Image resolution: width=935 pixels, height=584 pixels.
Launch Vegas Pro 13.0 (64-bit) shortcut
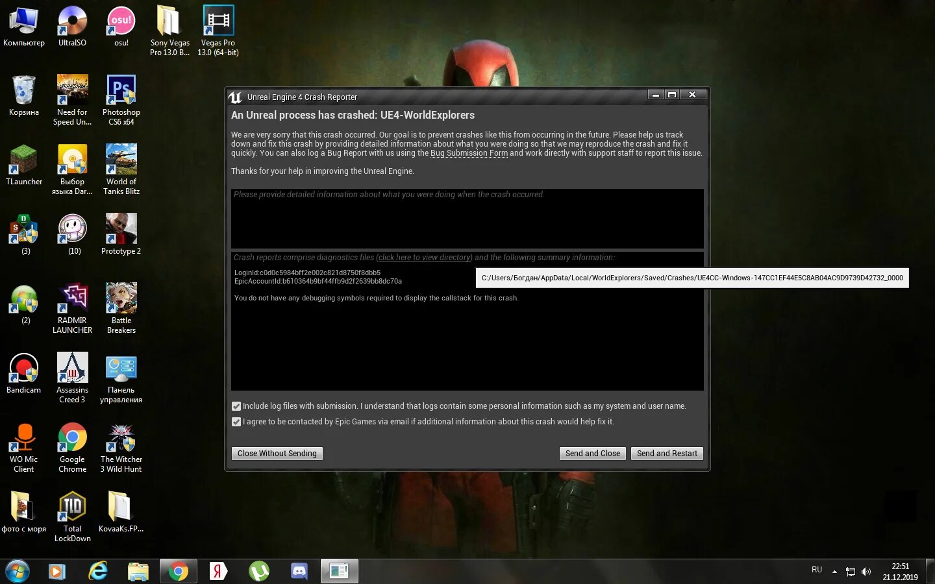tap(218, 30)
